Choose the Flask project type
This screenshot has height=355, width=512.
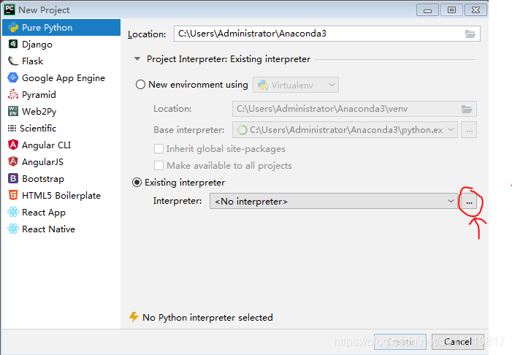[61, 61]
